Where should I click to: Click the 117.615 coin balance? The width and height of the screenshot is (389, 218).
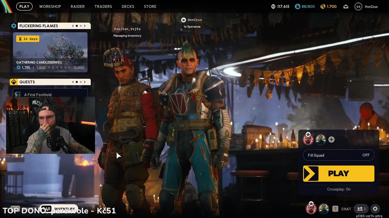283,6
